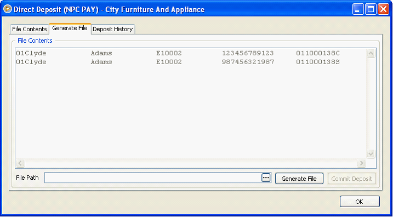This screenshot has height=217, width=393.
Task: Click the vertical scrollbar up arrow
Action: pyautogui.click(x=371, y=54)
